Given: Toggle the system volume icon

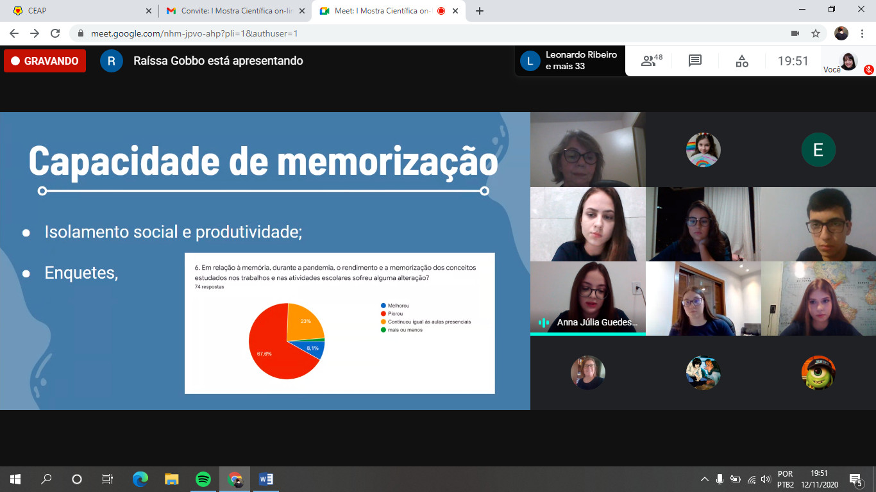Looking at the screenshot, I should coord(765,479).
